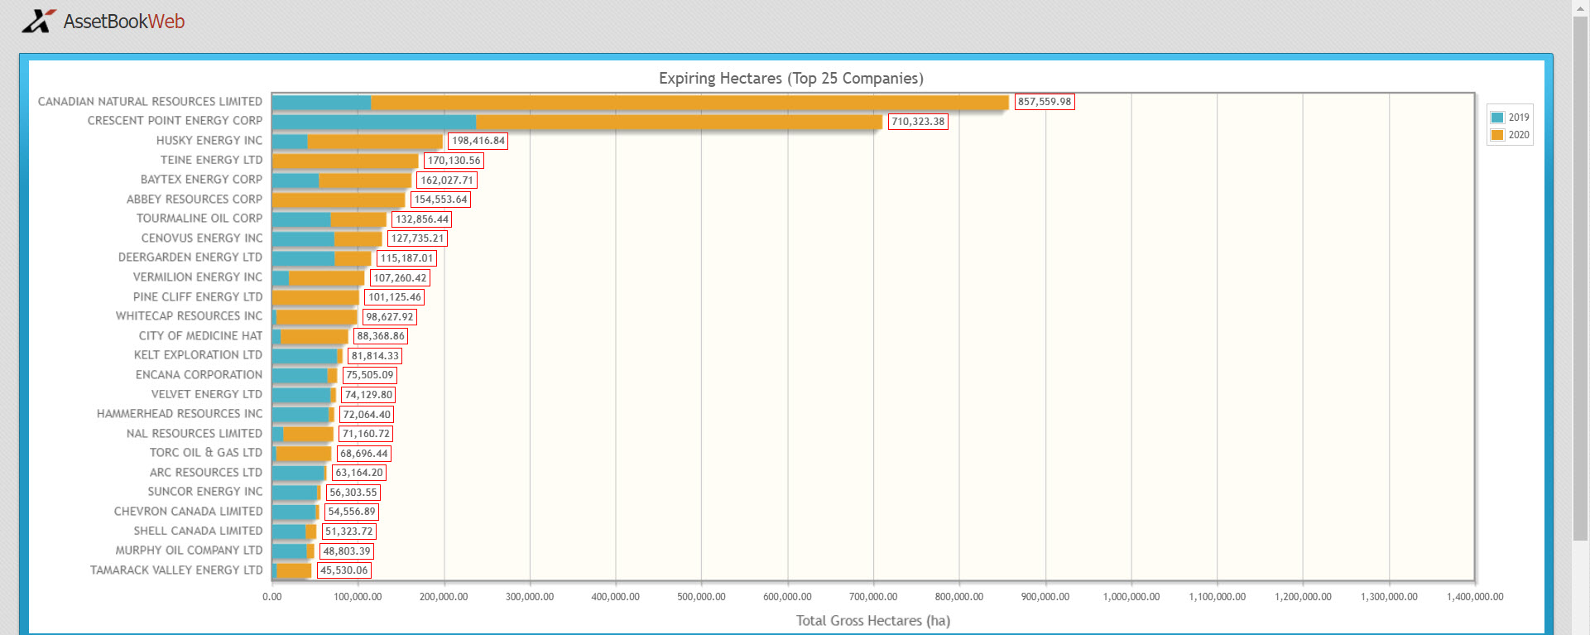Click the 48,803.39 value label
Viewport: 1590px width, 635px height.
coord(347,551)
